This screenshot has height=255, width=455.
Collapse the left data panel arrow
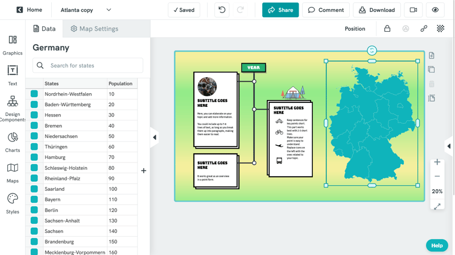pos(155,137)
